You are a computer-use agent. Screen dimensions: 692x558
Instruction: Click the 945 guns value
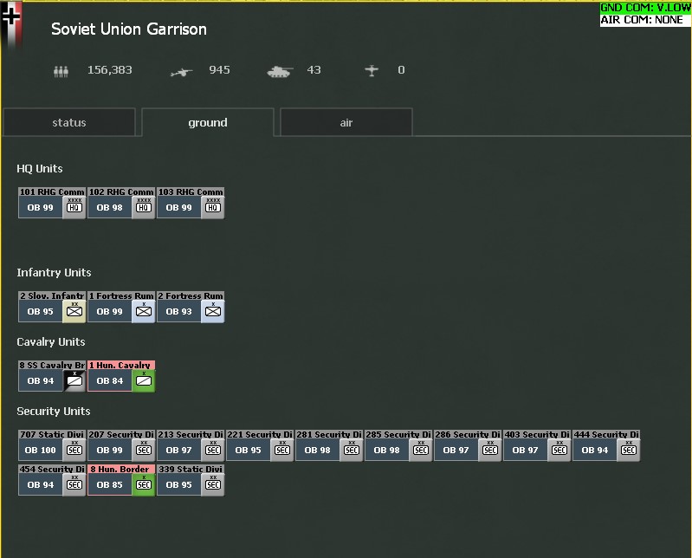219,69
